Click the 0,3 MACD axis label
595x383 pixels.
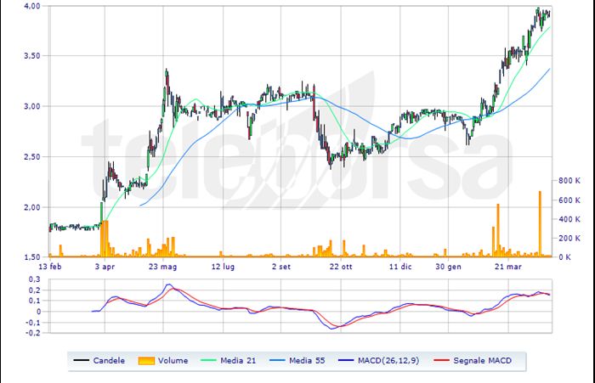35,279
